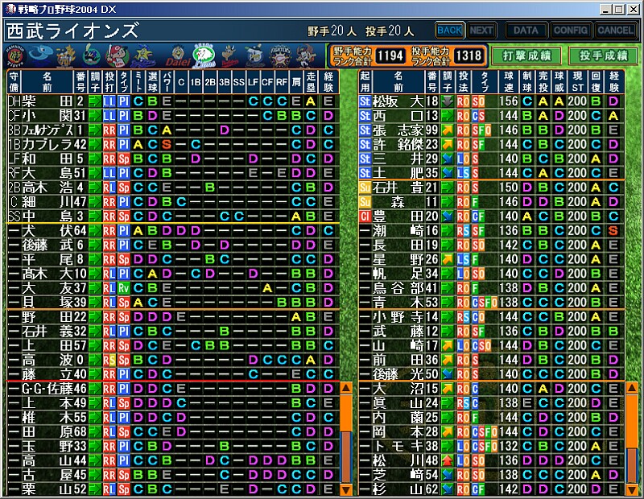Click the orange condition arrow for 張 志家

(x=447, y=130)
